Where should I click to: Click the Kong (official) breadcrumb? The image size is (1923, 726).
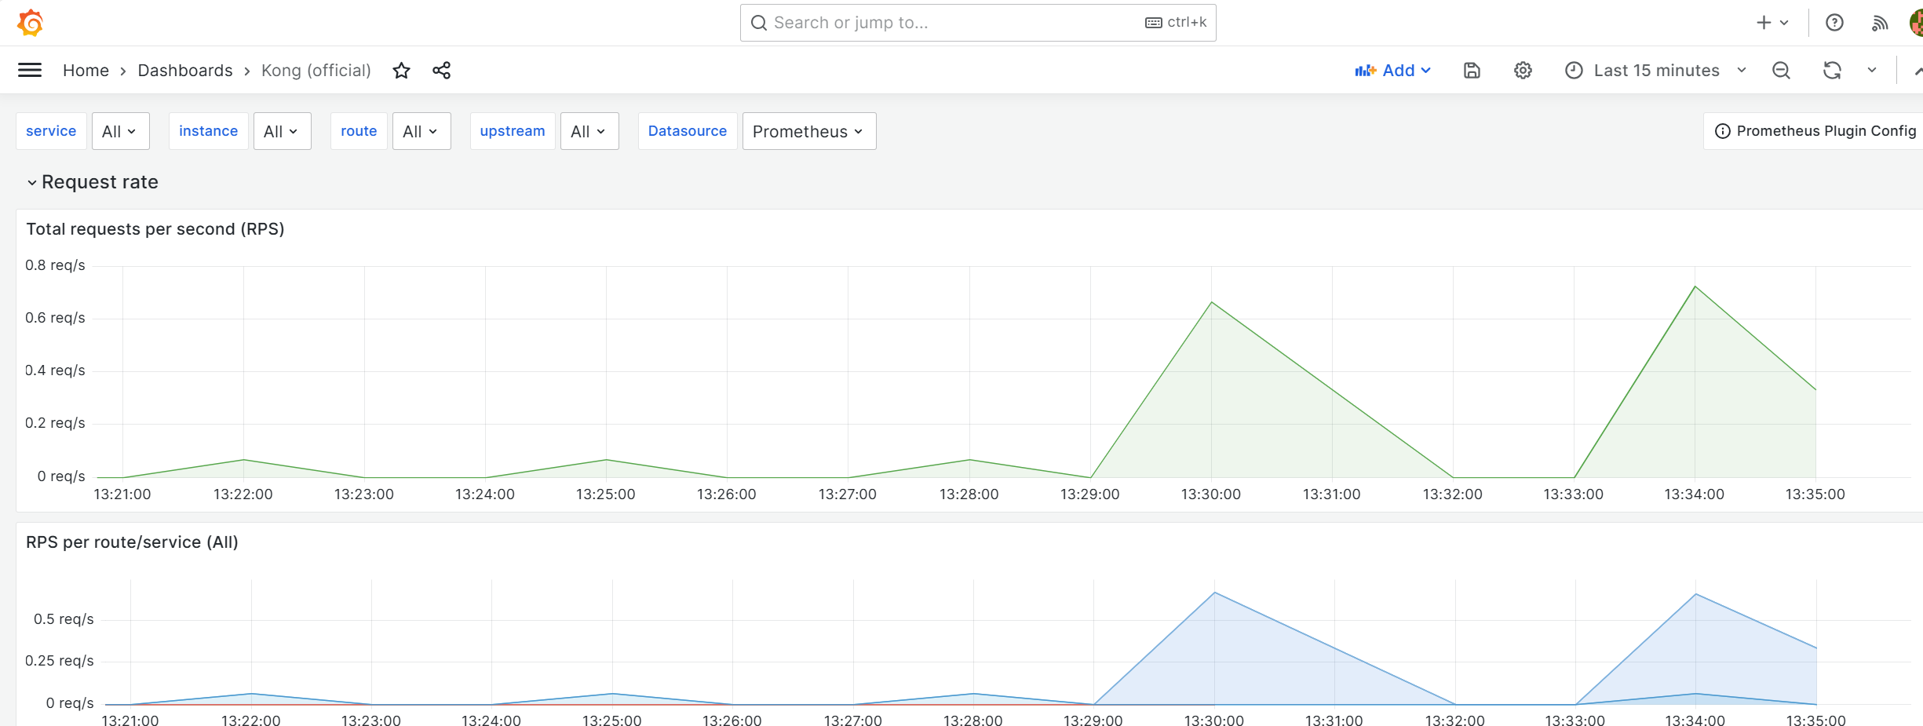pos(316,71)
